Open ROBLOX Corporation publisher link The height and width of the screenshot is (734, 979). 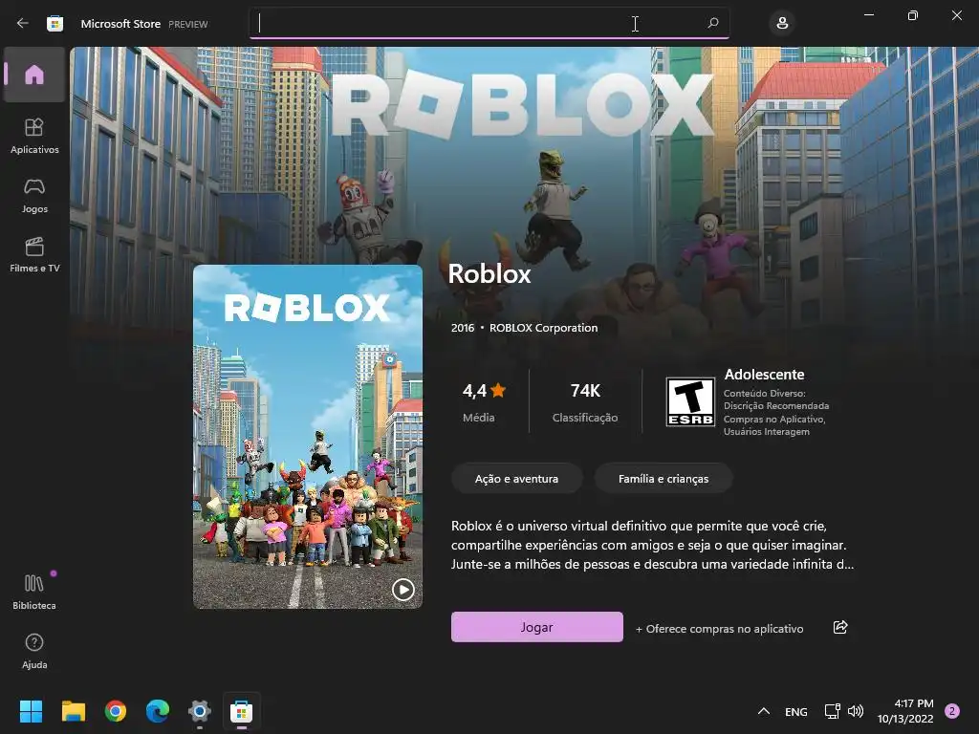(543, 328)
